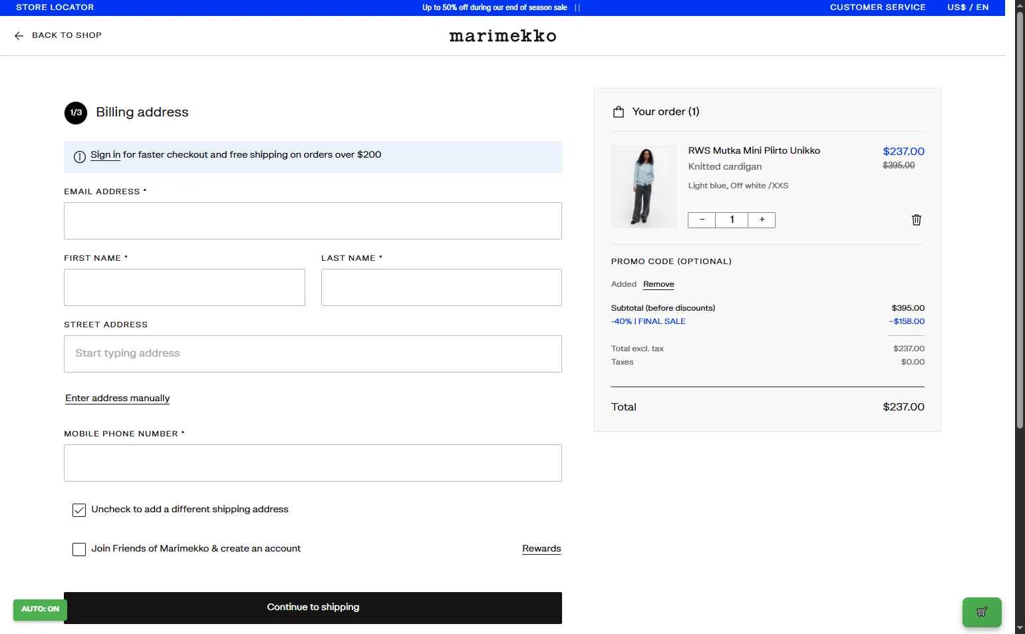
Task: Click the 1/3 step indicator circle
Action: pos(76,113)
